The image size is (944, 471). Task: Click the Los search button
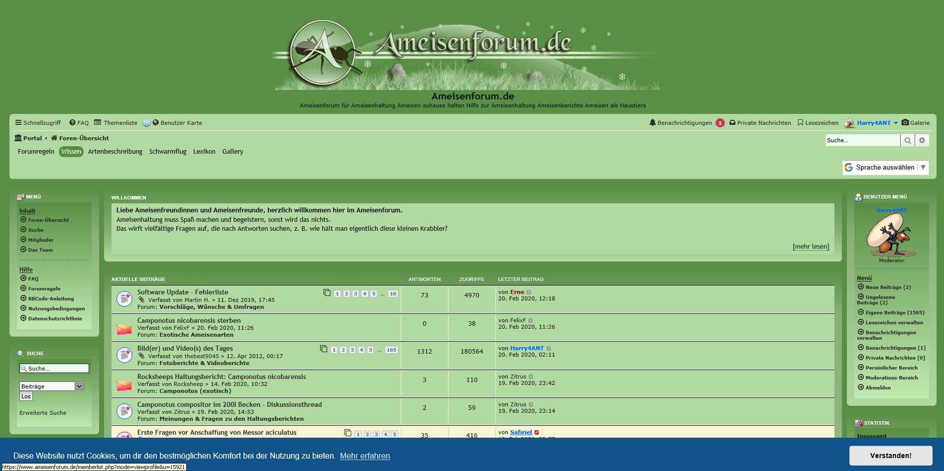(x=26, y=396)
